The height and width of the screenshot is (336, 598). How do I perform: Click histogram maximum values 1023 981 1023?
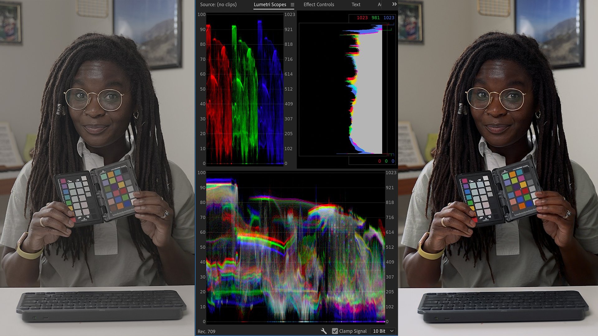pyautogui.click(x=375, y=18)
